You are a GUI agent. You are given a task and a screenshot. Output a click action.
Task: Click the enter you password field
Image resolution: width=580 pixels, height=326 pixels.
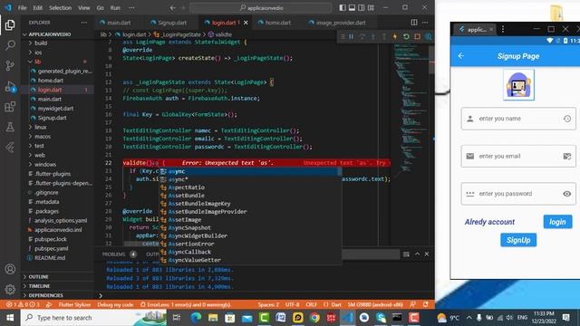(x=518, y=194)
